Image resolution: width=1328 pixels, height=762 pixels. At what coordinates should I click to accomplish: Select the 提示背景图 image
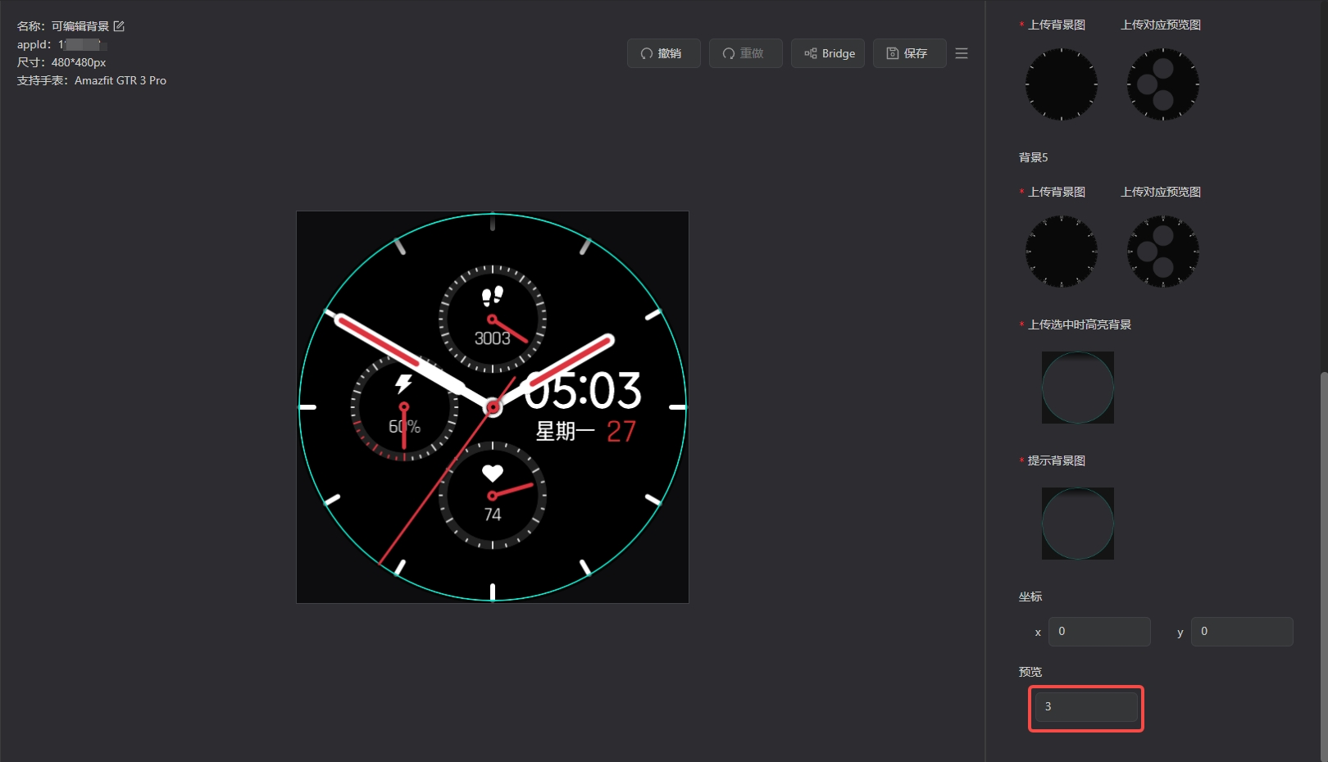(x=1077, y=524)
